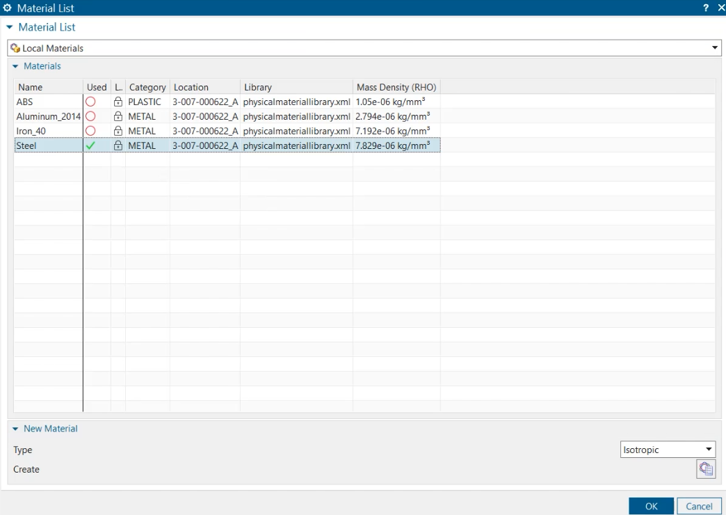The image size is (726, 515).
Task: Click the Create material icon under New Material
Action: 704,469
